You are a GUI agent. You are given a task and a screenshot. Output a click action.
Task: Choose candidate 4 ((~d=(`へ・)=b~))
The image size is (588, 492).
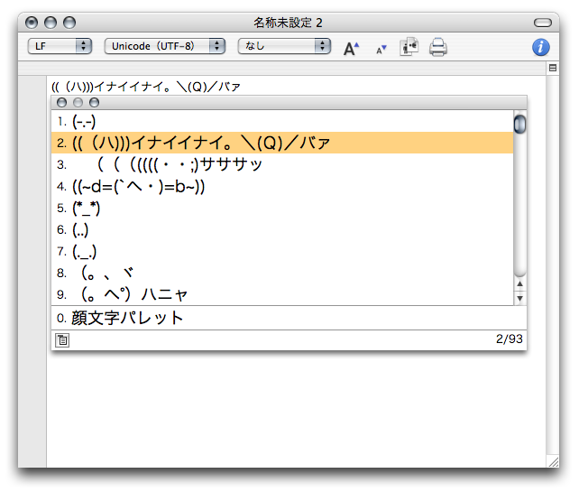(x=139, y=187)
